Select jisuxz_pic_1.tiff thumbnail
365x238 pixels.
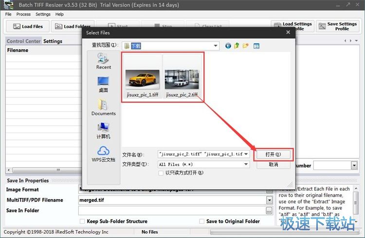pyautogui.click(x=143, y=76)
